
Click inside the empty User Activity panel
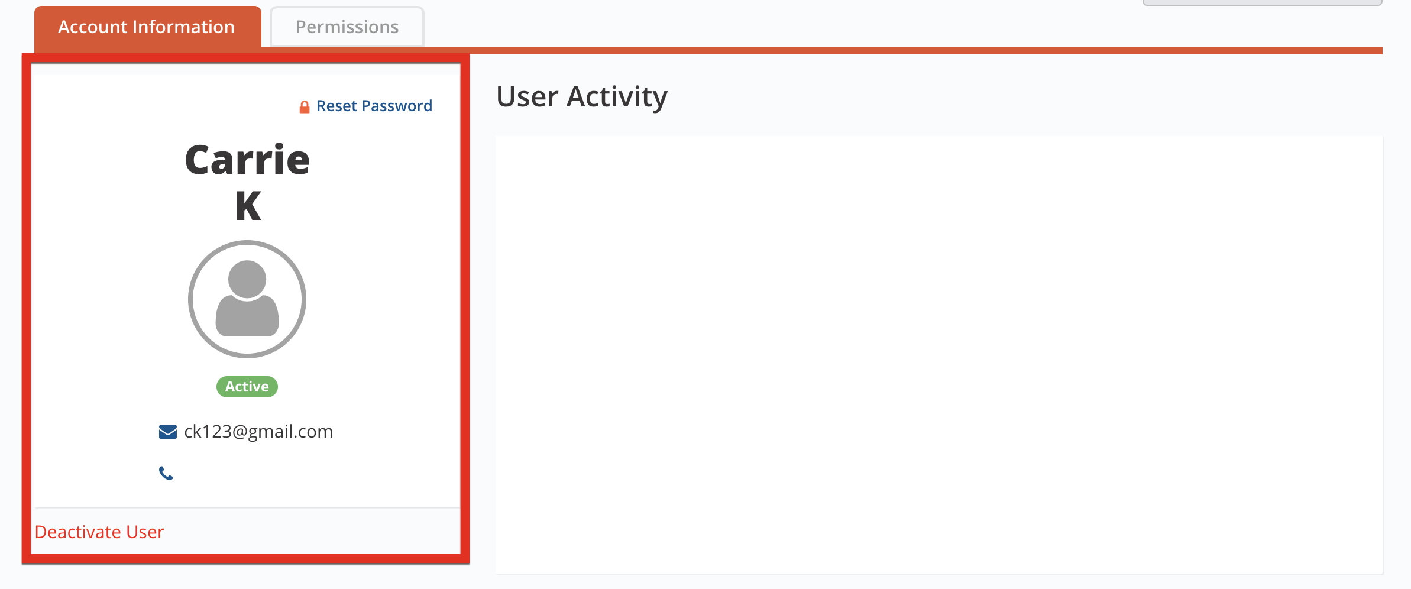point(939,355)
